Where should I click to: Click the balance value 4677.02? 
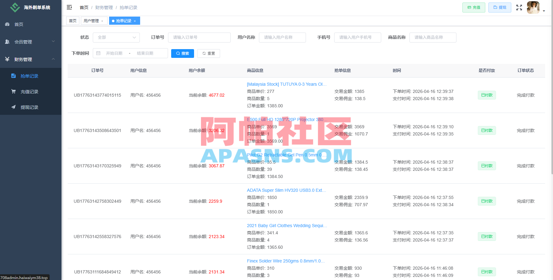click(x=217, y=95)
